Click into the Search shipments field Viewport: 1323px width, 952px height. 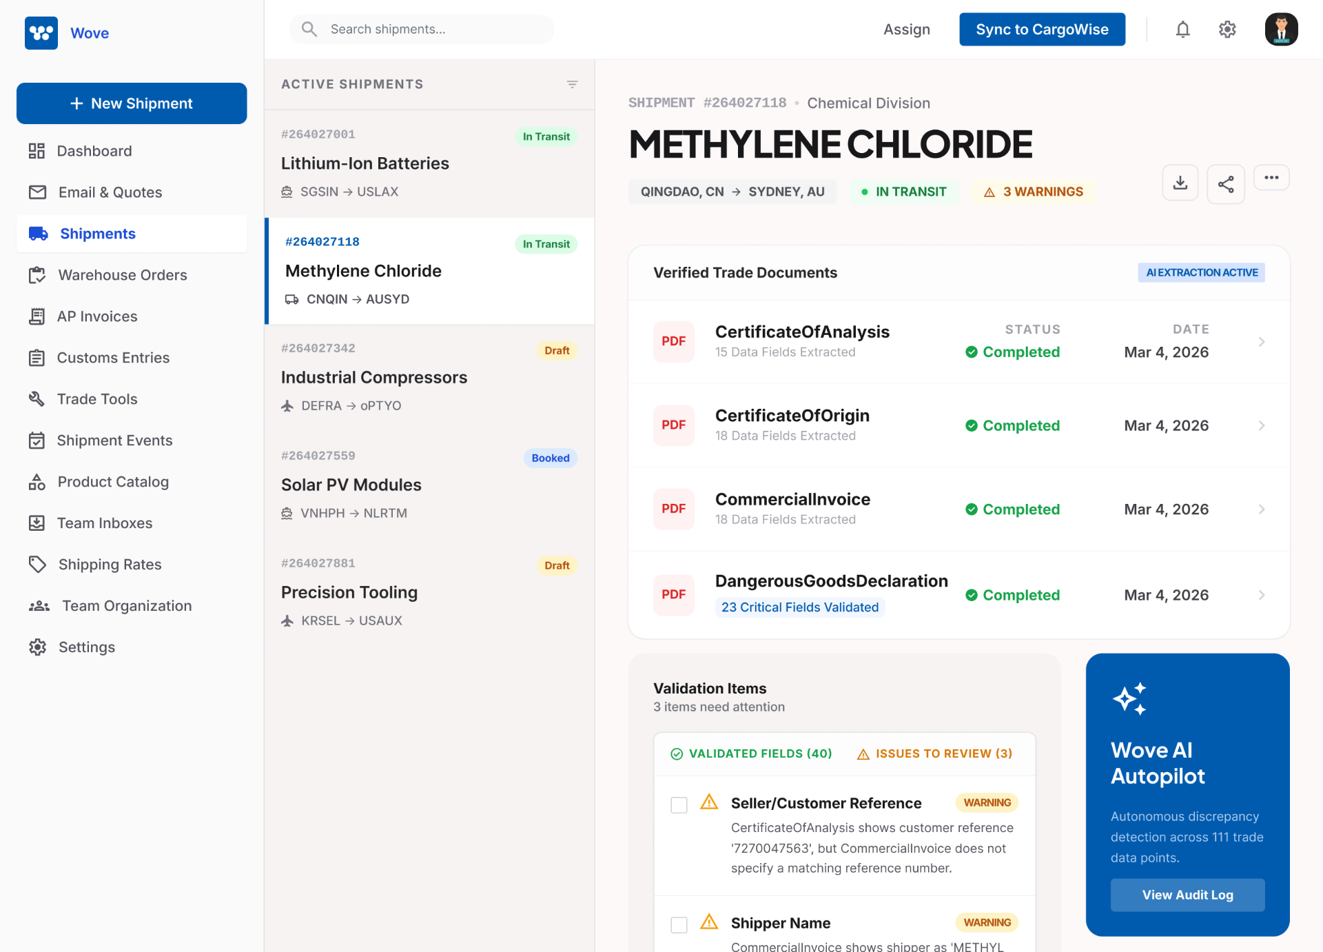coord(421,29)
